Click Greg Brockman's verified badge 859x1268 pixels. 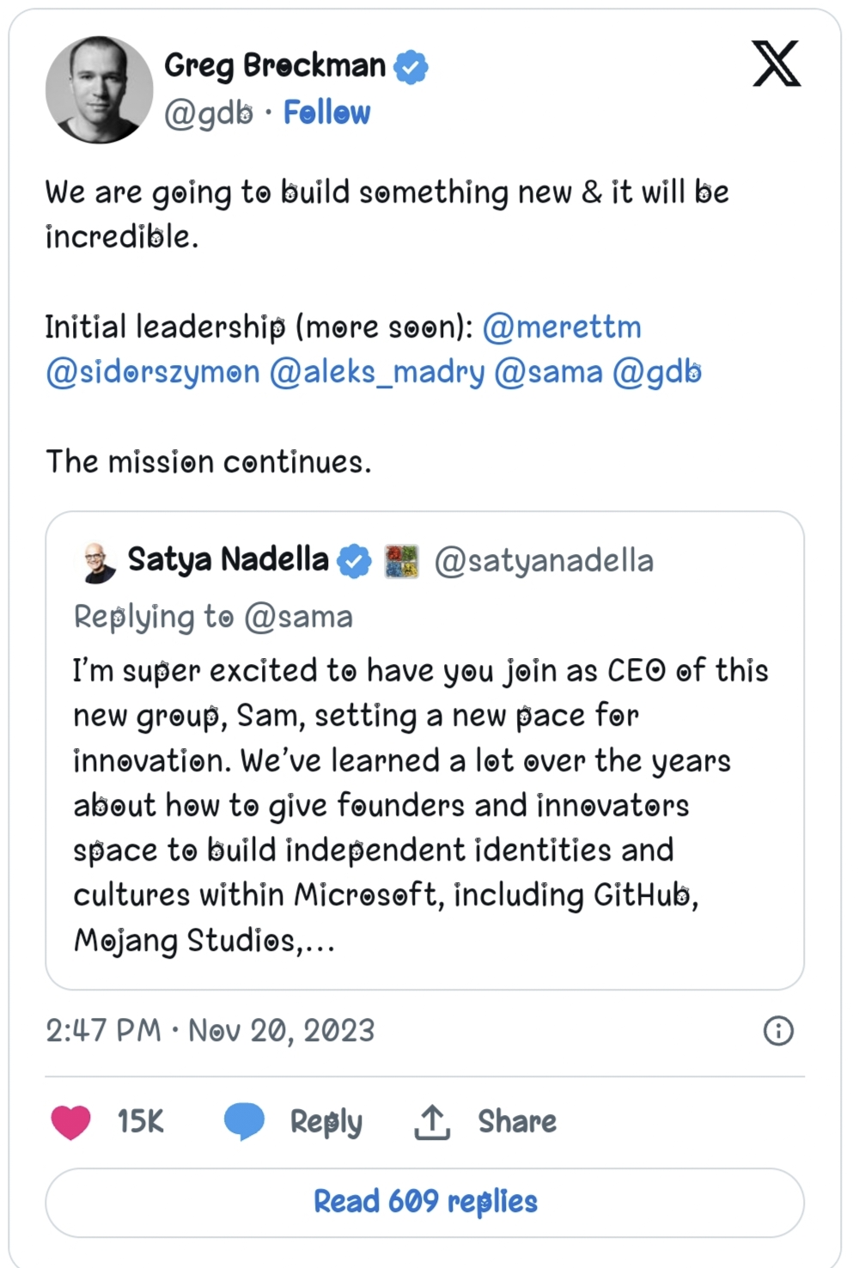[411, 67]
